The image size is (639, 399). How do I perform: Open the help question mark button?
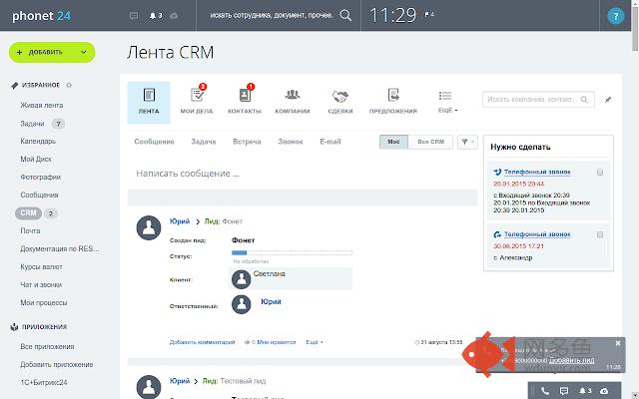click(615, 16)
